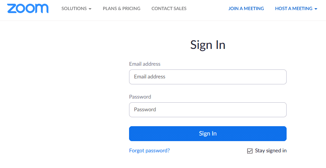326x168 pixels.
Task: Submit with the blue Sign In button
Action: pyautogui.click(x=208, y=134)
